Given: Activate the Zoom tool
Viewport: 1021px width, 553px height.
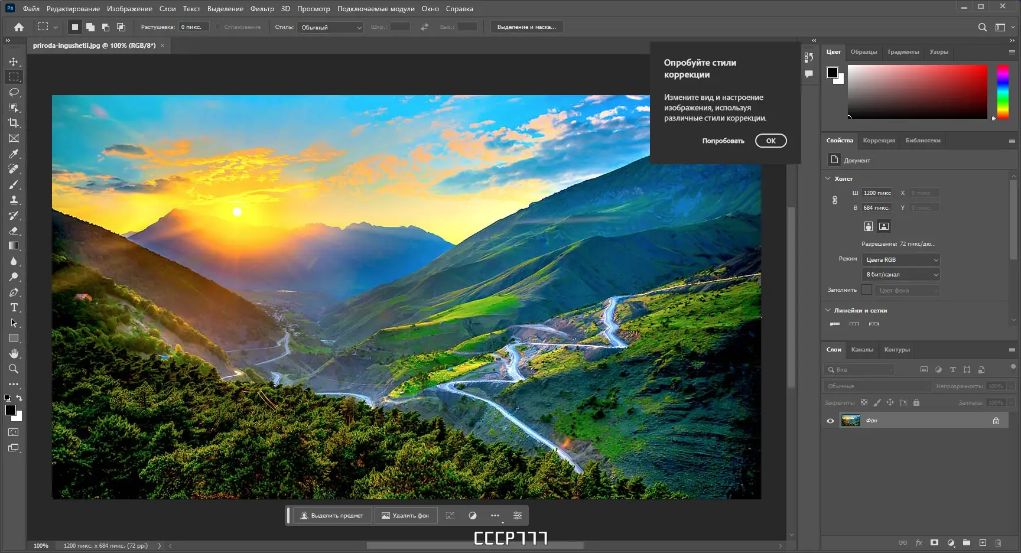Looking at the screenshot, I should pos(13,369).
